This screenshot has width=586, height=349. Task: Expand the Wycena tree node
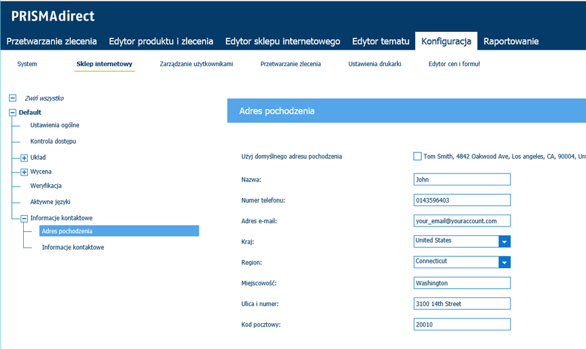[24, 172]
